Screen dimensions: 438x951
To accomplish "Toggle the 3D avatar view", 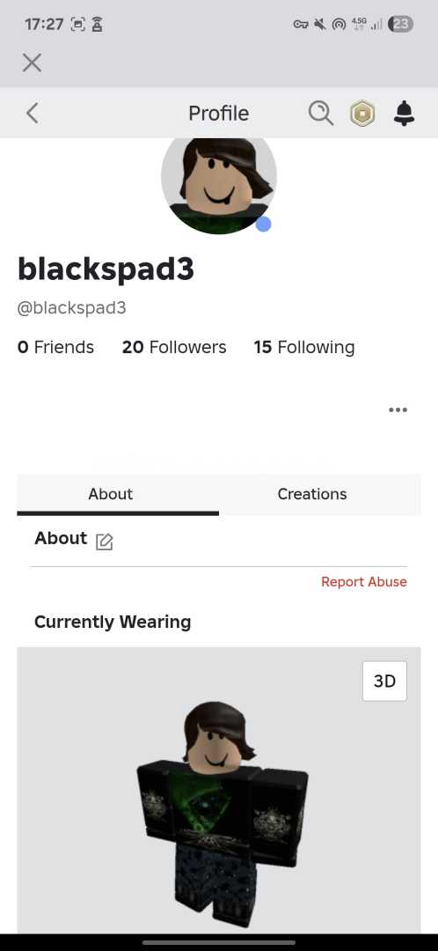I will (x=384, y=681).
